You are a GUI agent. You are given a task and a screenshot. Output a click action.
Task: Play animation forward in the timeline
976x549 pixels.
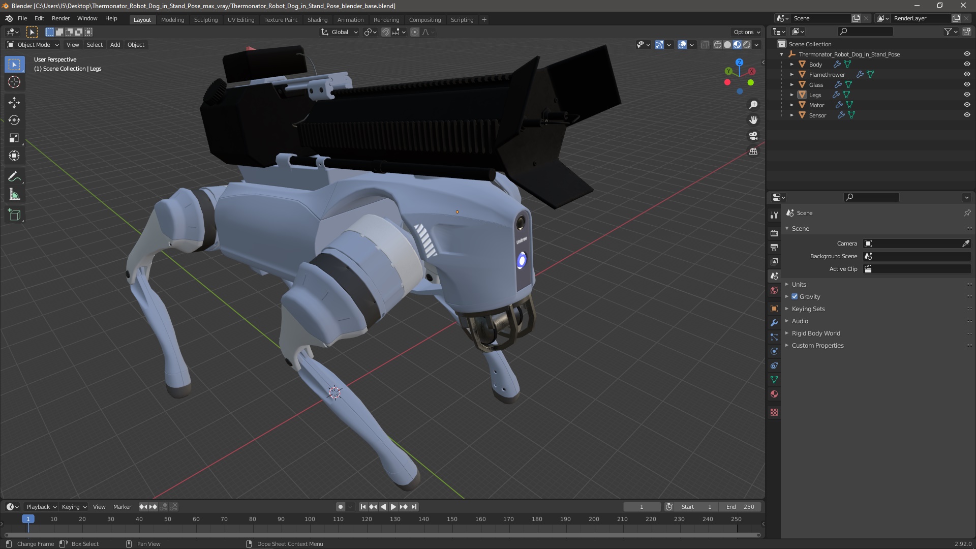coord(393,507)
